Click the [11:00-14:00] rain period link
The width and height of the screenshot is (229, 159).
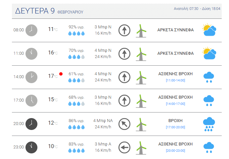coord(175,80)
